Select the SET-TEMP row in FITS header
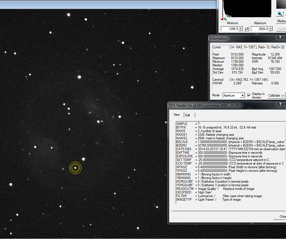This screenshot has height=239, width=286. 230,160
